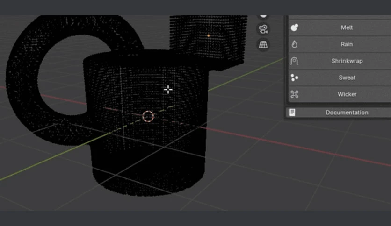Click the Melt blob icon

pyautogui.click(x=295, y=28)
